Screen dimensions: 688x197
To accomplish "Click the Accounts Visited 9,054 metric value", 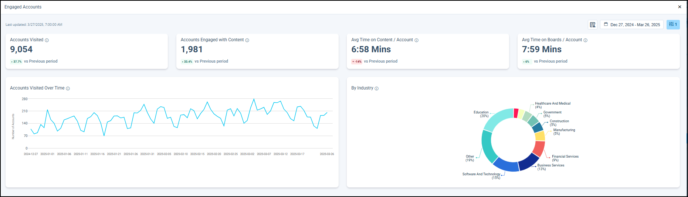I will click(21, 49).
